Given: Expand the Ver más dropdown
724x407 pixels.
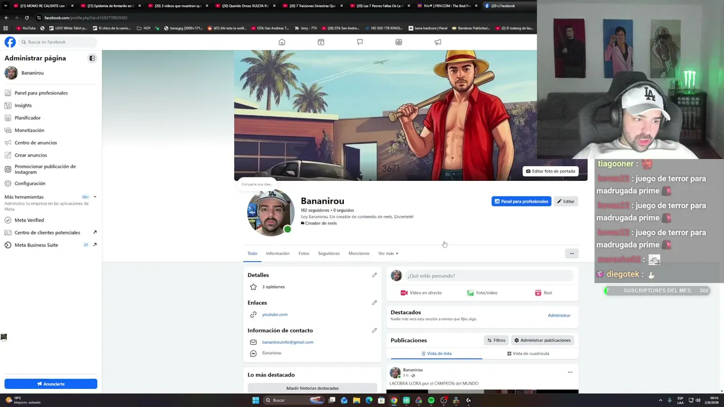Looking at the screenshot, I should 388,253.
